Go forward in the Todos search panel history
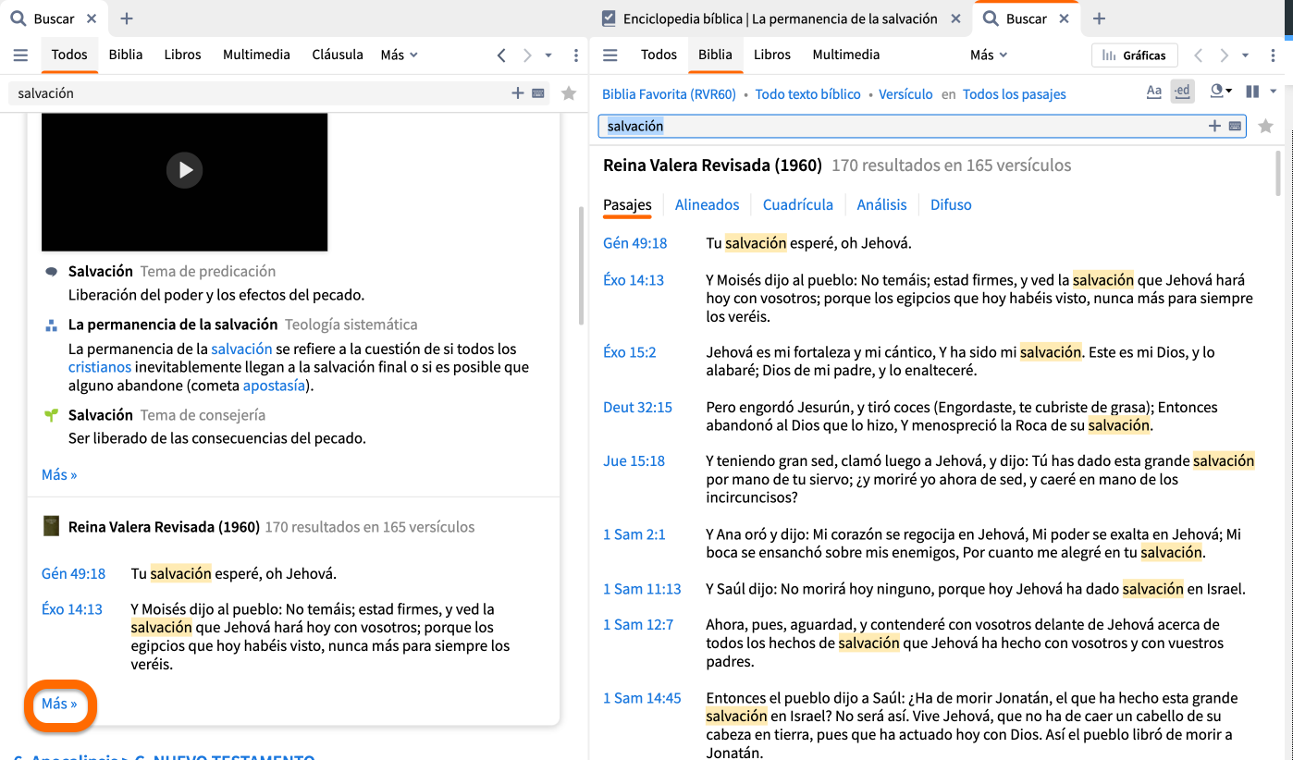 click(527, 55)
